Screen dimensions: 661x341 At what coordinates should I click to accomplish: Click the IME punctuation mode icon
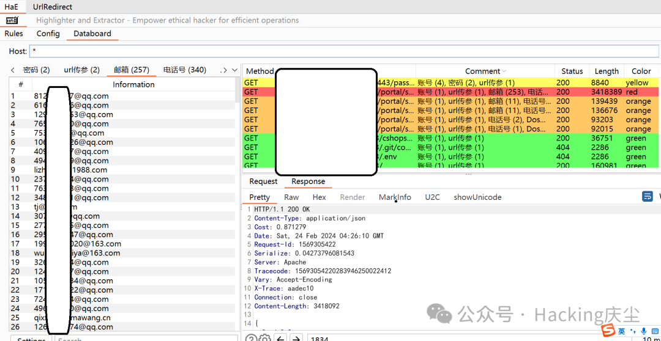[x=633, y=331]
